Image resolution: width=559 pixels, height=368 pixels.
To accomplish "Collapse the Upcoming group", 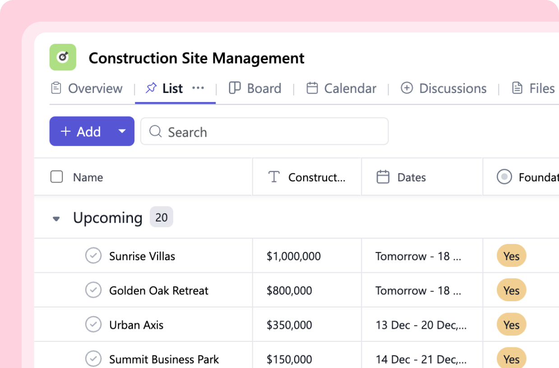I will coord(56,218).
